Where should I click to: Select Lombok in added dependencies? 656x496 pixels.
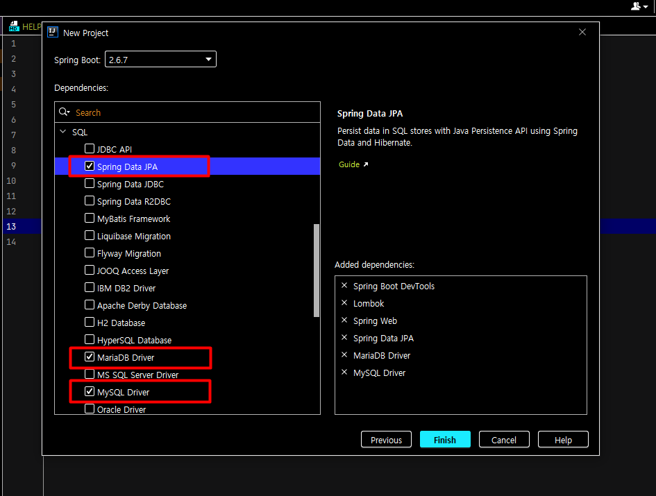point(369,303)
